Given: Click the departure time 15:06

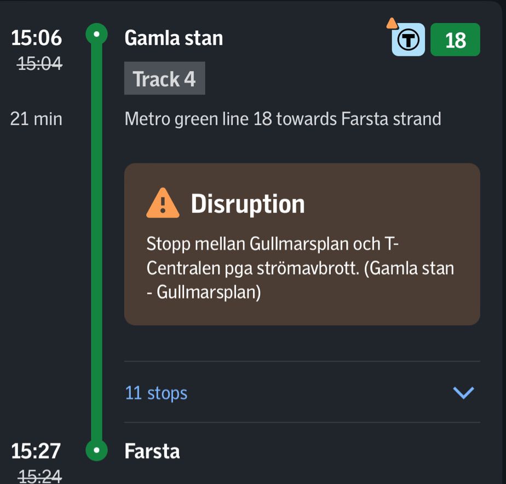Looking at the screenshot, I should point(35,38).
